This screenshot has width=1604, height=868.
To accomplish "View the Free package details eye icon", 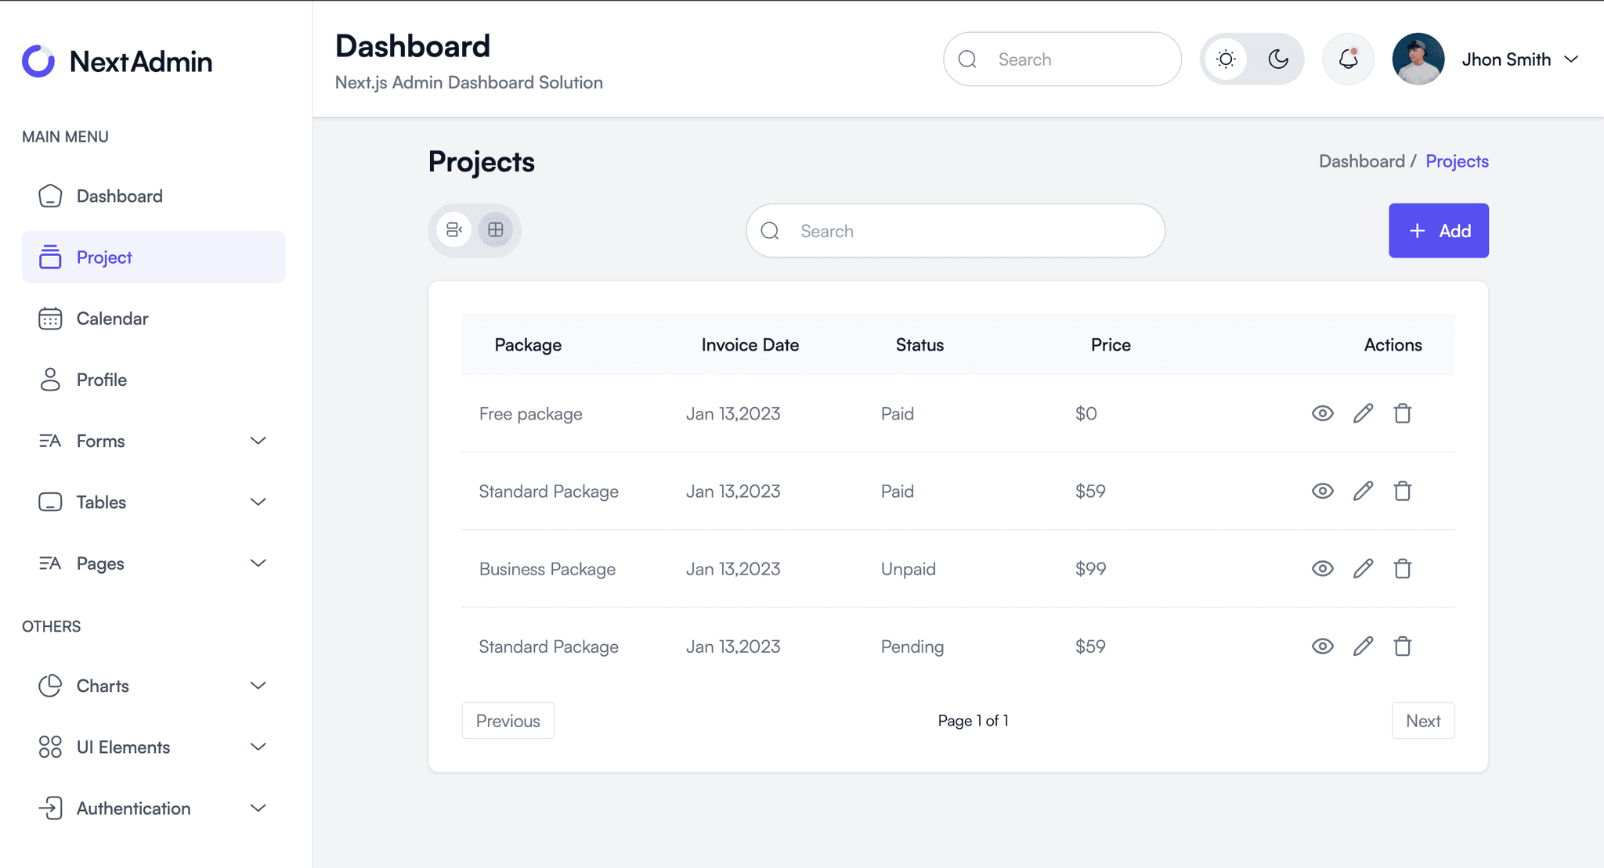I will tap(1322, 413).
